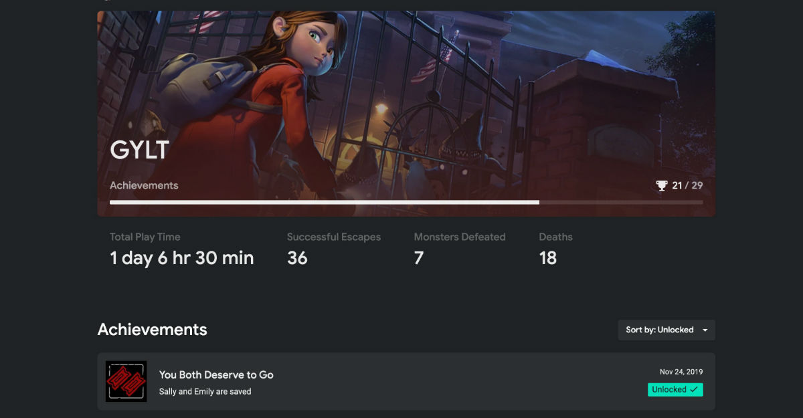803x418 pixels.
Task: Click the Nov 24, 2019 unlock date
Action: tap(681, 372)
